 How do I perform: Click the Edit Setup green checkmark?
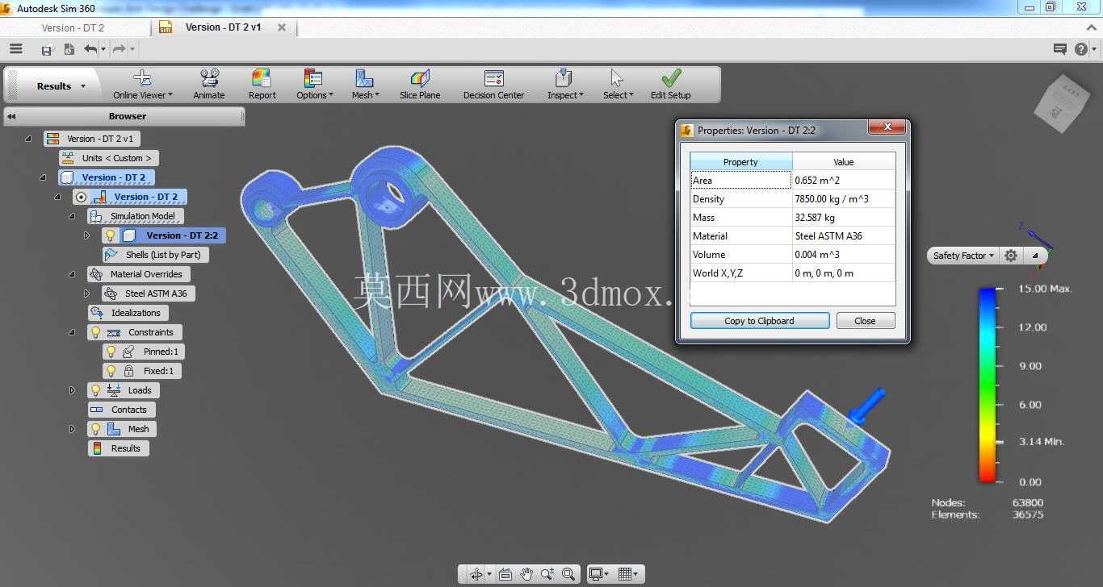671,78
